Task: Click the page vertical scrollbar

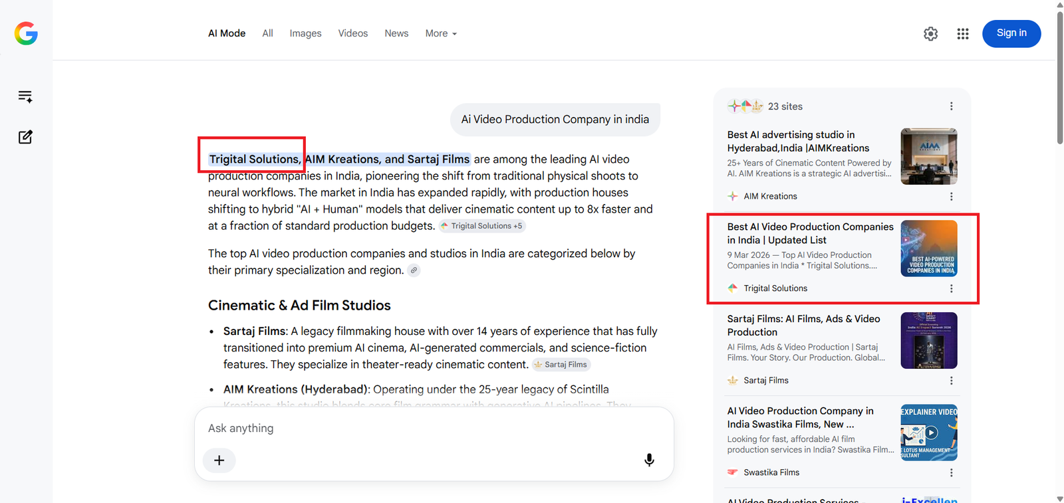Action: (x=1060, y=77)
